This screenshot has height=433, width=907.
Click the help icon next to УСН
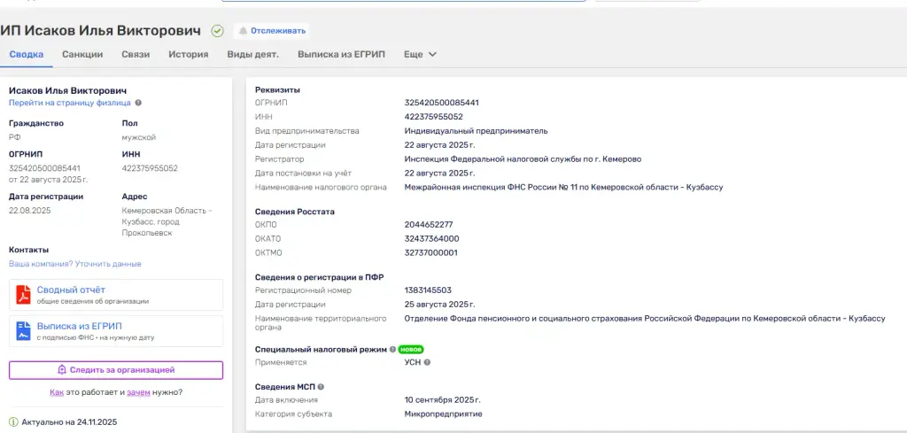(427, 362)
